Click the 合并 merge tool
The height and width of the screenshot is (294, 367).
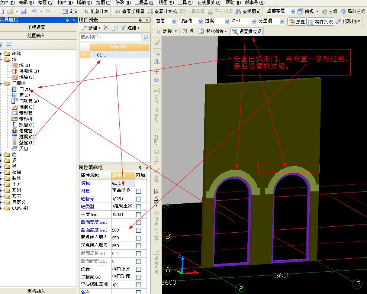(156, 157)
